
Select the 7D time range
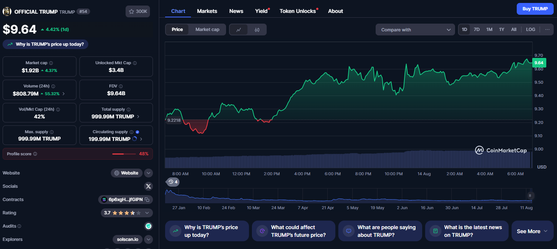pos(477,30)
